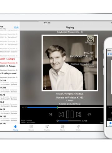Tap the Back chevron on the iPhone
Screen dimensions: 112x153
[108, 54]
